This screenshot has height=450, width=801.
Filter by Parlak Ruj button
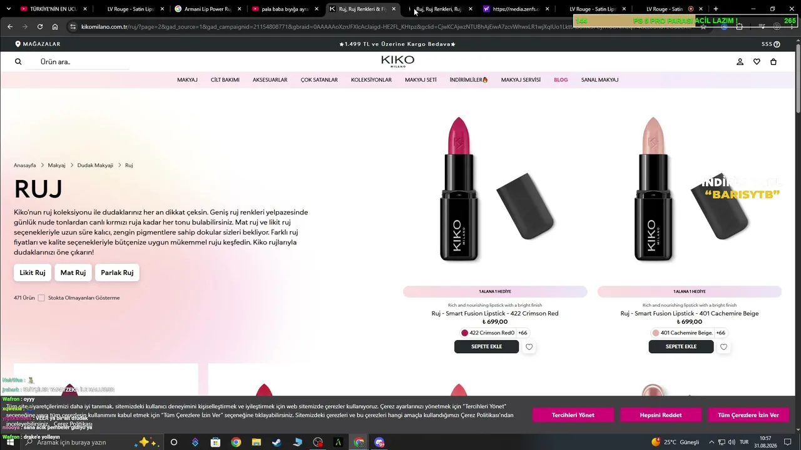117,272
